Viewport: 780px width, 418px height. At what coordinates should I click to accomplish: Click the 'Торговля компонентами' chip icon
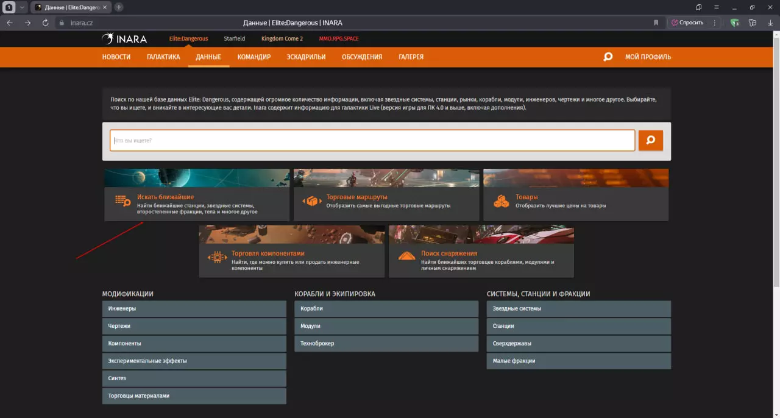point(217,257)
